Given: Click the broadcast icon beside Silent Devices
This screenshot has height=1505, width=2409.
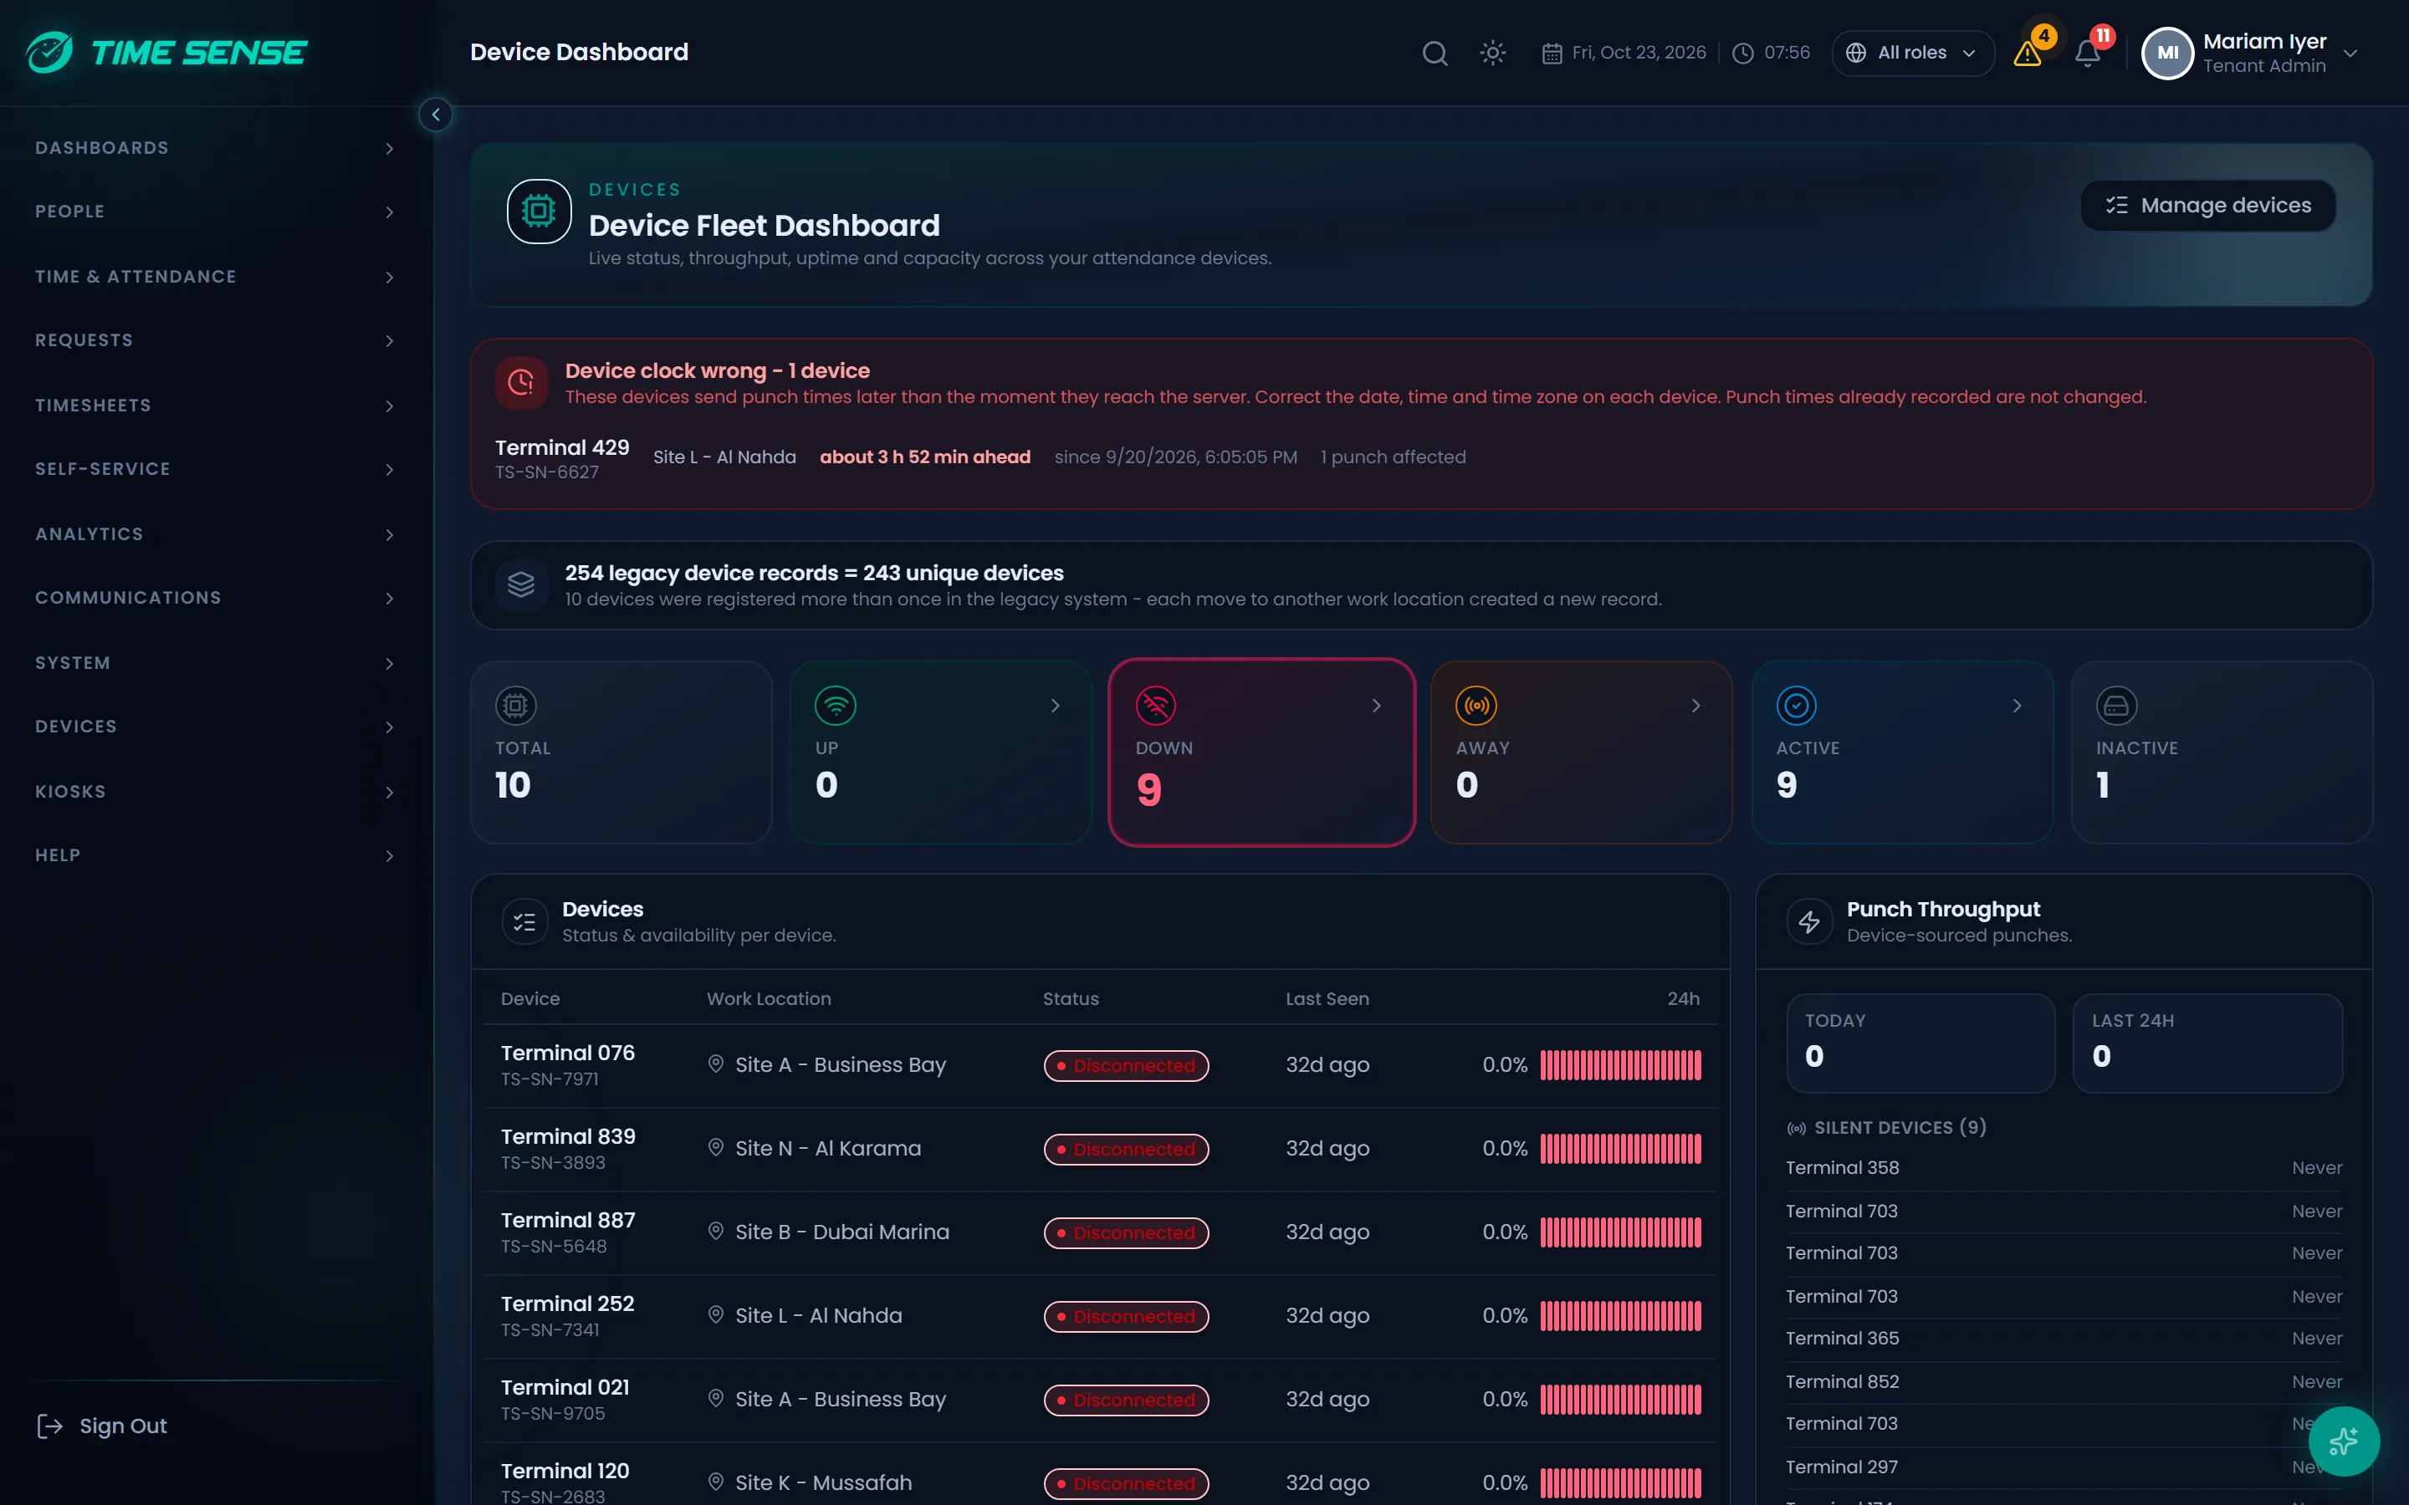Looking at the screenshot, I should pyautogui.click(x=1796, y=1128).
